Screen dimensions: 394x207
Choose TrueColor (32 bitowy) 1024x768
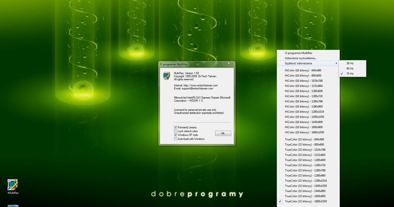[308, 150]
